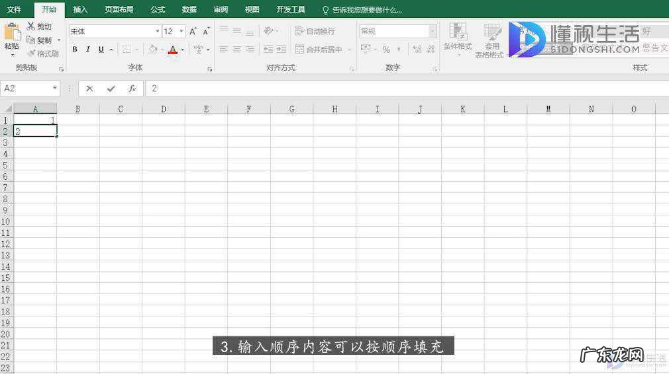The width and height of the screenshot is (669, 374).
Task: Copy selection with the 复制 button
Action: (39, 40)
